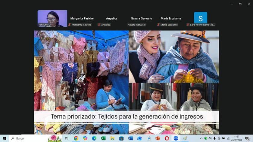The image size is (253, 142).
Task: Expand the hidden system tray icons chevron
Action: [x=201, y=138]
